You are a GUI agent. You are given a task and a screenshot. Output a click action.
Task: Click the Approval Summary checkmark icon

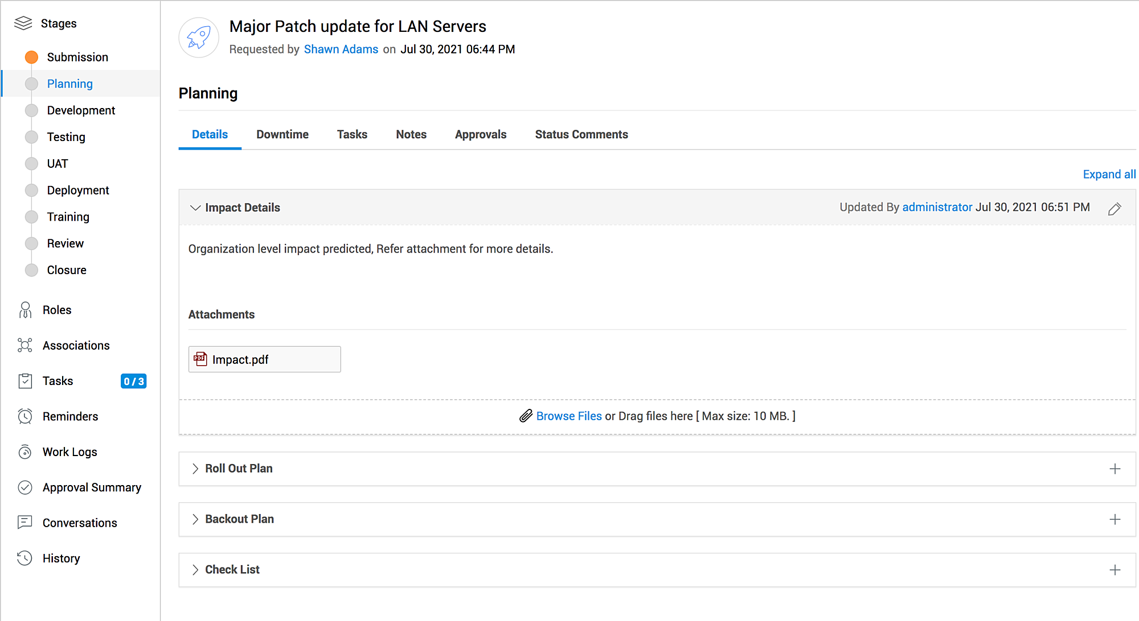coord(25,487)
